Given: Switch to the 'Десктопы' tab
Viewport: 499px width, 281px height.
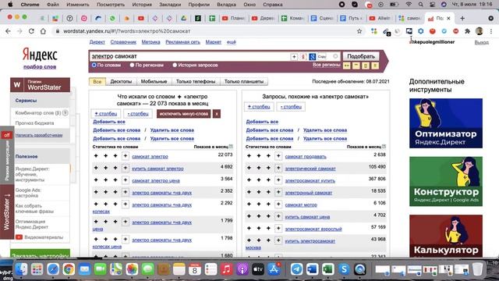Looking at the screenshot, I should pyautogui.click(x=121, y=81).
